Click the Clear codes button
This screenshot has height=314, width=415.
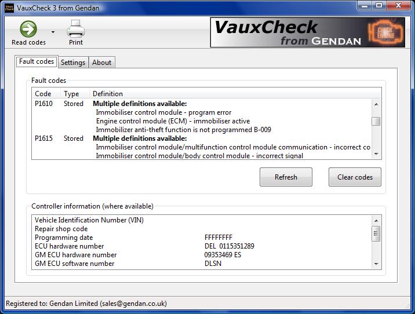coord(355,177)
